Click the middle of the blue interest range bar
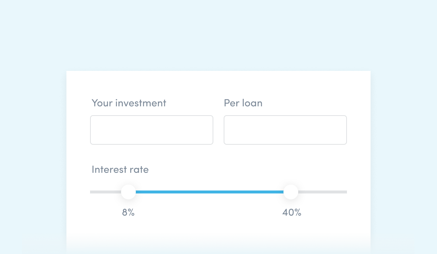The width and height of the screenshot is (437, 254). pos(210,192)
